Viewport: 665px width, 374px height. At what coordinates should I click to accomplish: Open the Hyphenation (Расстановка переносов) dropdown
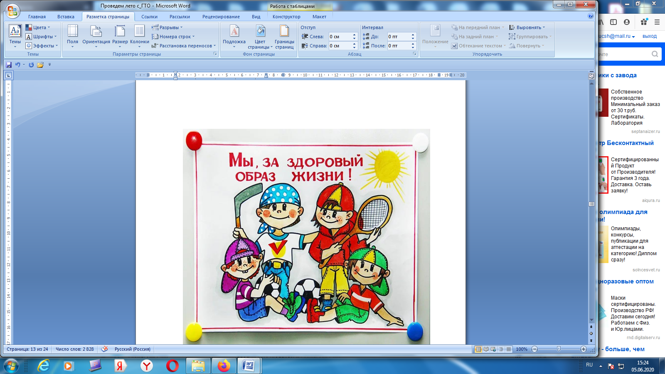[x=185, y=46]
